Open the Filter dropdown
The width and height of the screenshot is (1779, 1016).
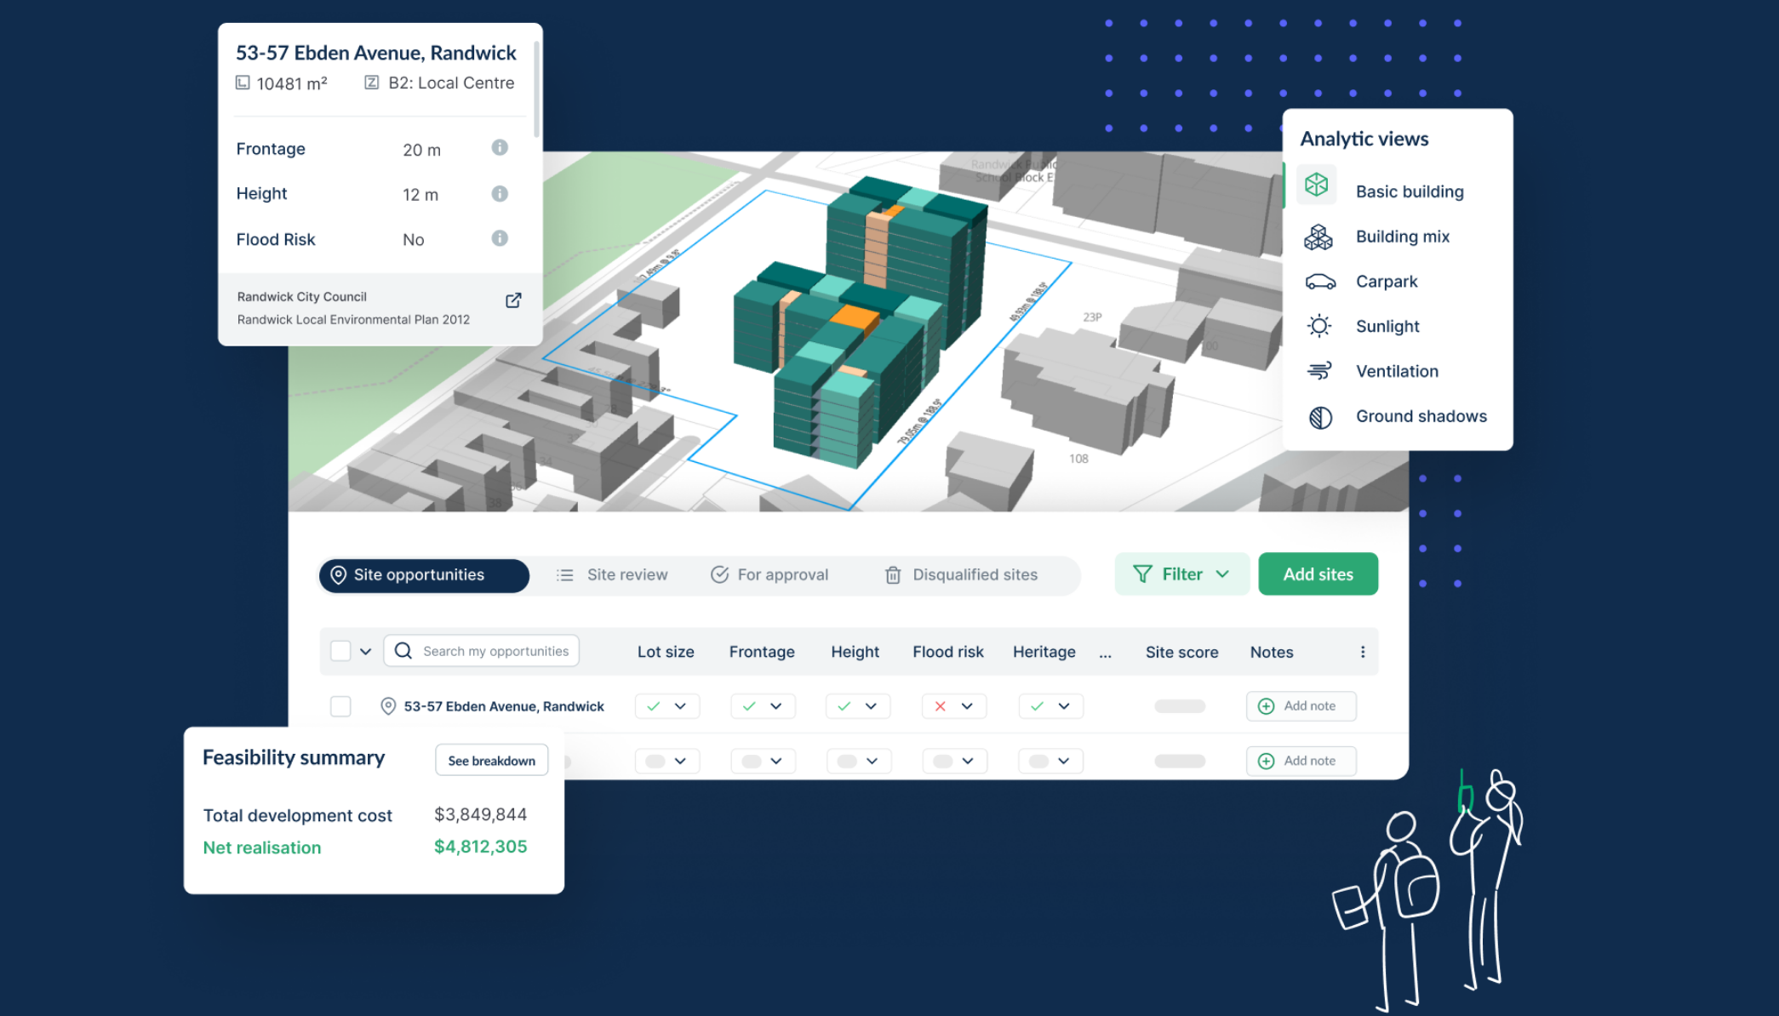[1181, 574]
